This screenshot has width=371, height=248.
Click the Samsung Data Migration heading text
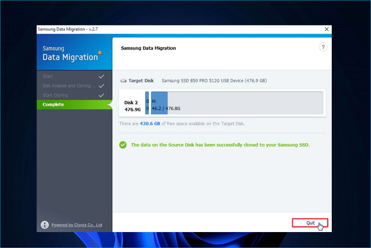click(148, 48)
